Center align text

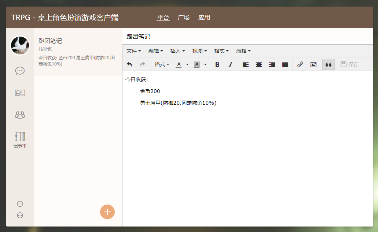(x=259, y=64)
